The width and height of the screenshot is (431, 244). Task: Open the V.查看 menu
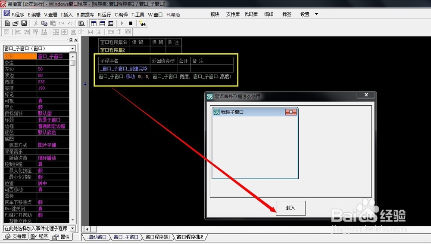(x=50, y=15)
